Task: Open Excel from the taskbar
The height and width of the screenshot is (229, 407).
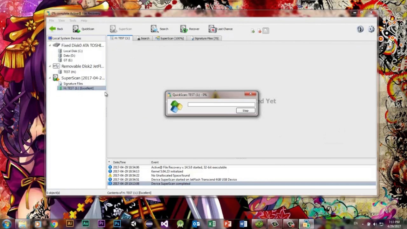Action: point(212,224)
